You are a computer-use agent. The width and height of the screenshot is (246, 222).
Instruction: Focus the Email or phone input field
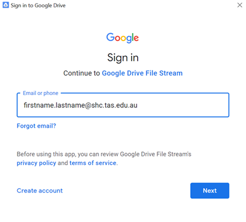click(x=123, y=105)
